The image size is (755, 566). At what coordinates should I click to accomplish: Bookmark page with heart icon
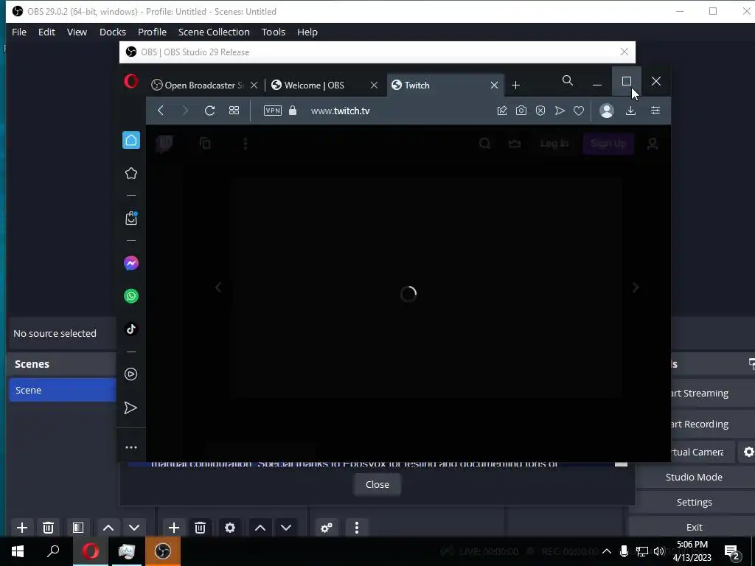[579, 111]
